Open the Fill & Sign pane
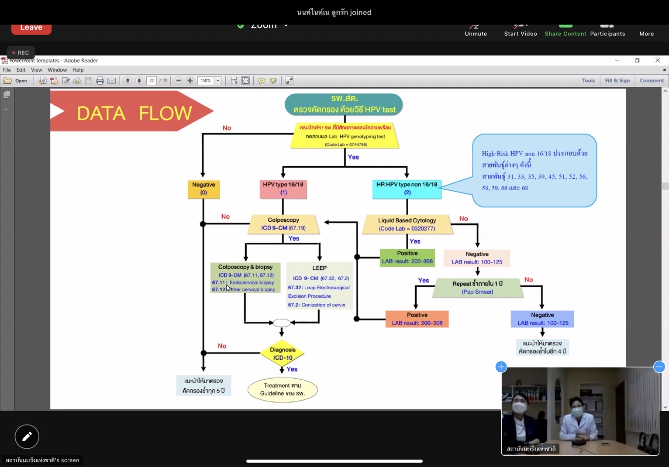The image size is (669, 467). point(617,81)
